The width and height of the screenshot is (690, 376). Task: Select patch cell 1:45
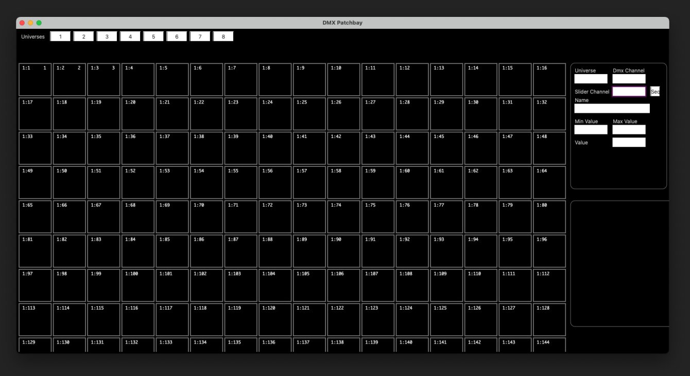[x=446, y=148]
